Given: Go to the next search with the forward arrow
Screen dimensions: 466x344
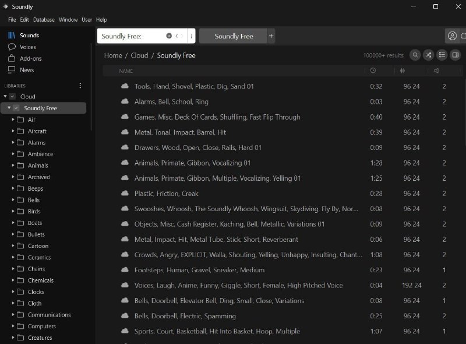Looking at the screenshot, I should point(182,36).
